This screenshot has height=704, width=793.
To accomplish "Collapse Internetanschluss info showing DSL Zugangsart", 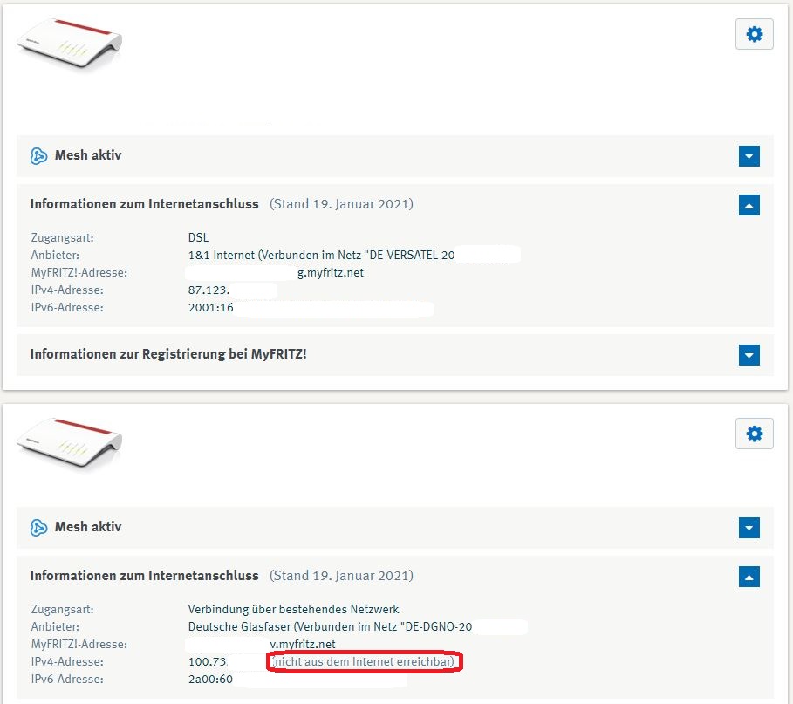I will click(749, 205).
